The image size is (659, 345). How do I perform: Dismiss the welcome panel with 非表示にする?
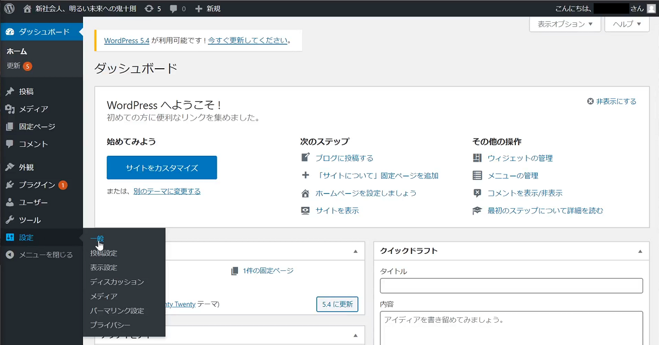[612, 102]
